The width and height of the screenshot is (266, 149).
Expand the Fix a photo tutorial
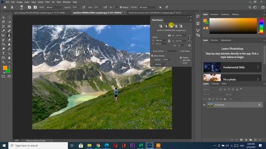(232, 77)
